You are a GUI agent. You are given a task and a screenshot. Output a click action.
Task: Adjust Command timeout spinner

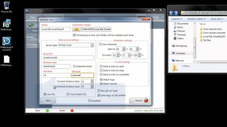click(92, 86)
